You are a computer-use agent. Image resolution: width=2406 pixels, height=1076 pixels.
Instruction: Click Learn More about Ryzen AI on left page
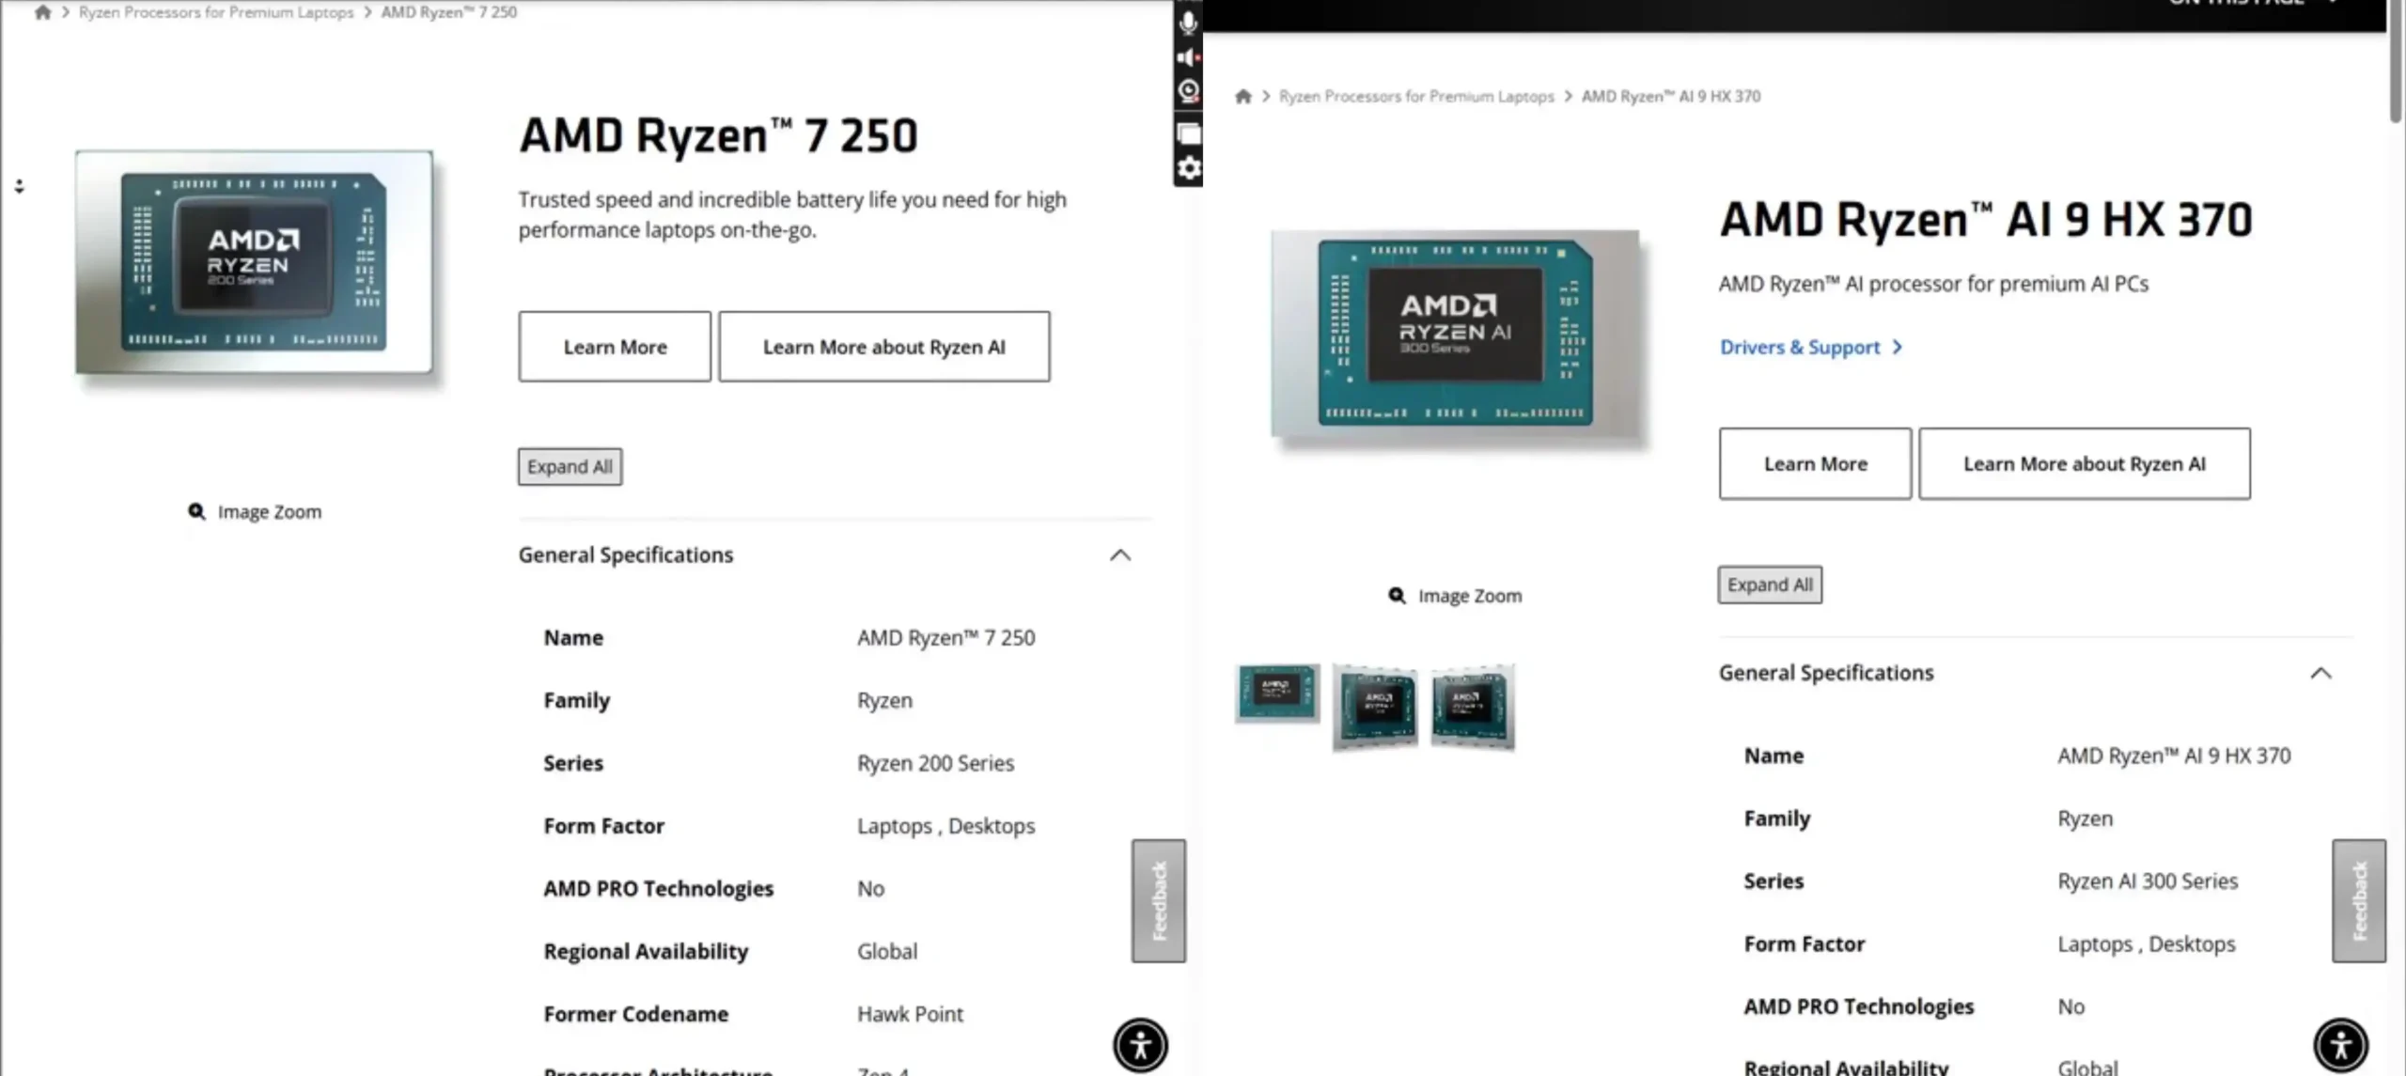[884, 347]
